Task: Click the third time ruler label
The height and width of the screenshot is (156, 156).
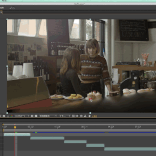Action: (57, 127)
